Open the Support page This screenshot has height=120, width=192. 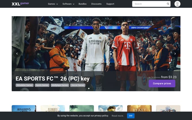(110, 4)
